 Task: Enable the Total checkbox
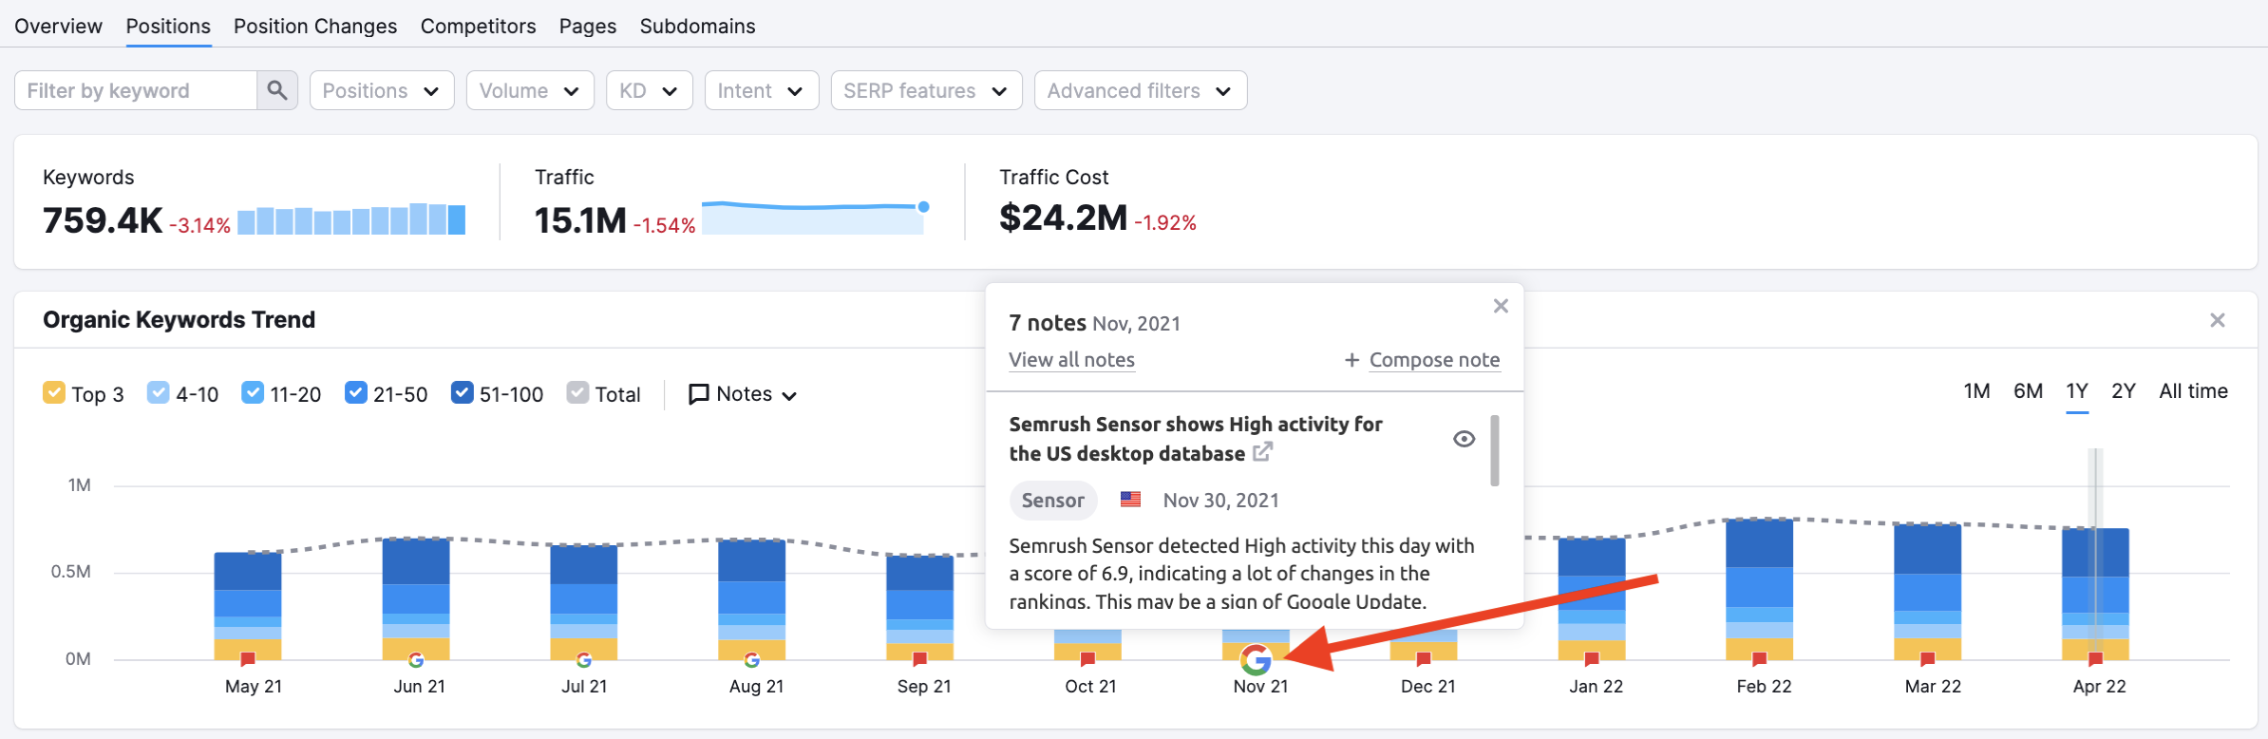[x=577, y=393]
